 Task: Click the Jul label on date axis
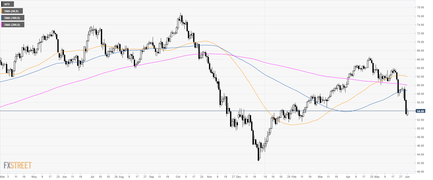(92, 177)
